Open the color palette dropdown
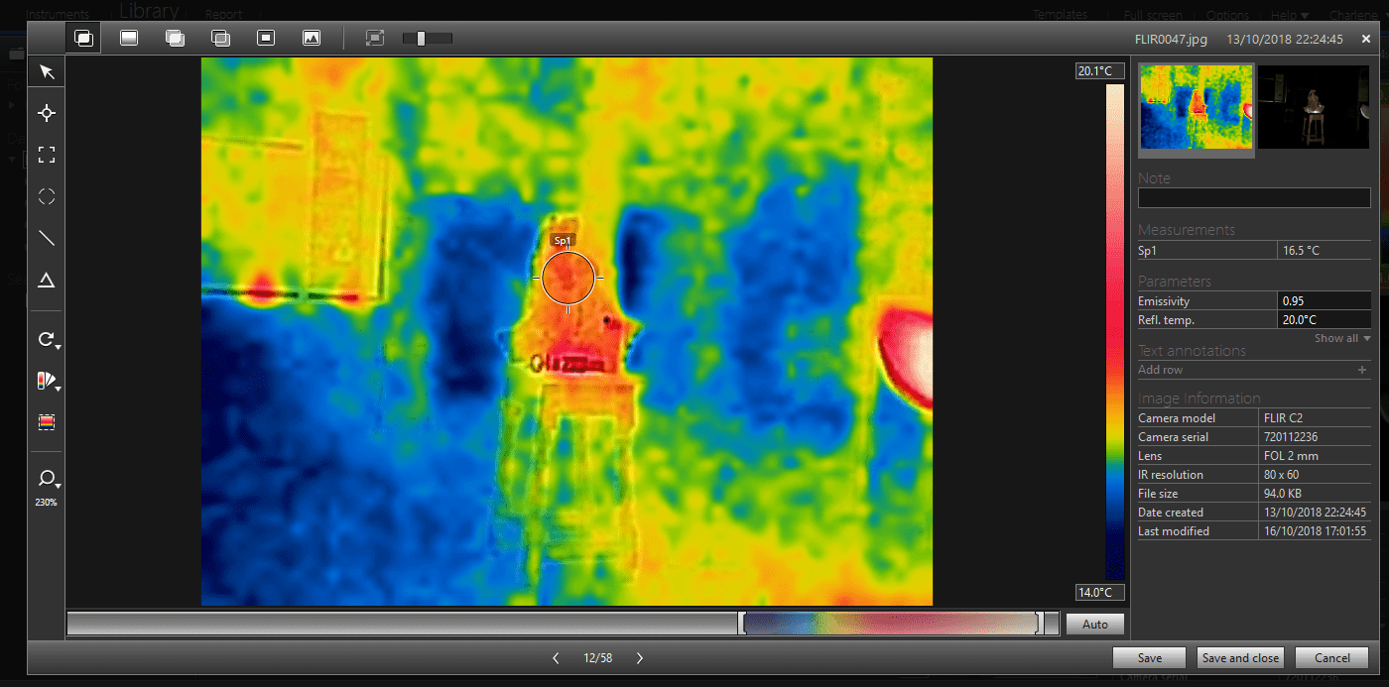This screenshot has height=687, width=1389. coord(48,382)
